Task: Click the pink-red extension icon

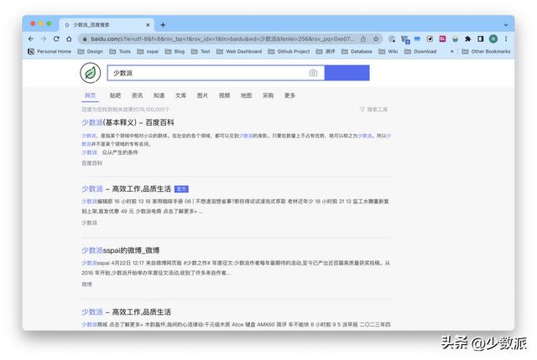Action: click(x=442, y=39)
